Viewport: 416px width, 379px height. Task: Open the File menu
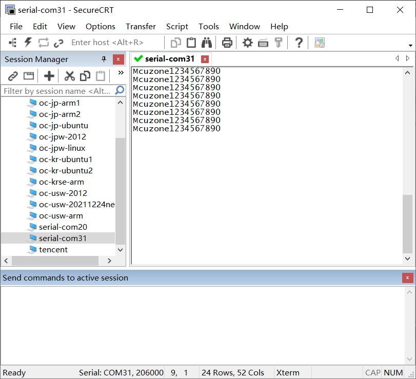click(x=16, y=27)
